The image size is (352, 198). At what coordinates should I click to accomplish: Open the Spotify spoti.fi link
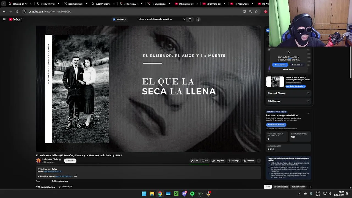click(x=52, y=171)
